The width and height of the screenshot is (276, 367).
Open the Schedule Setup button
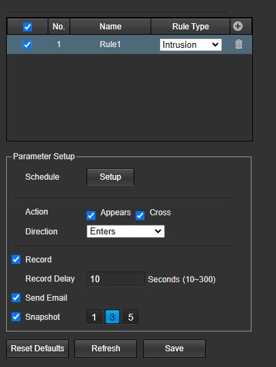tap(110, 177)
